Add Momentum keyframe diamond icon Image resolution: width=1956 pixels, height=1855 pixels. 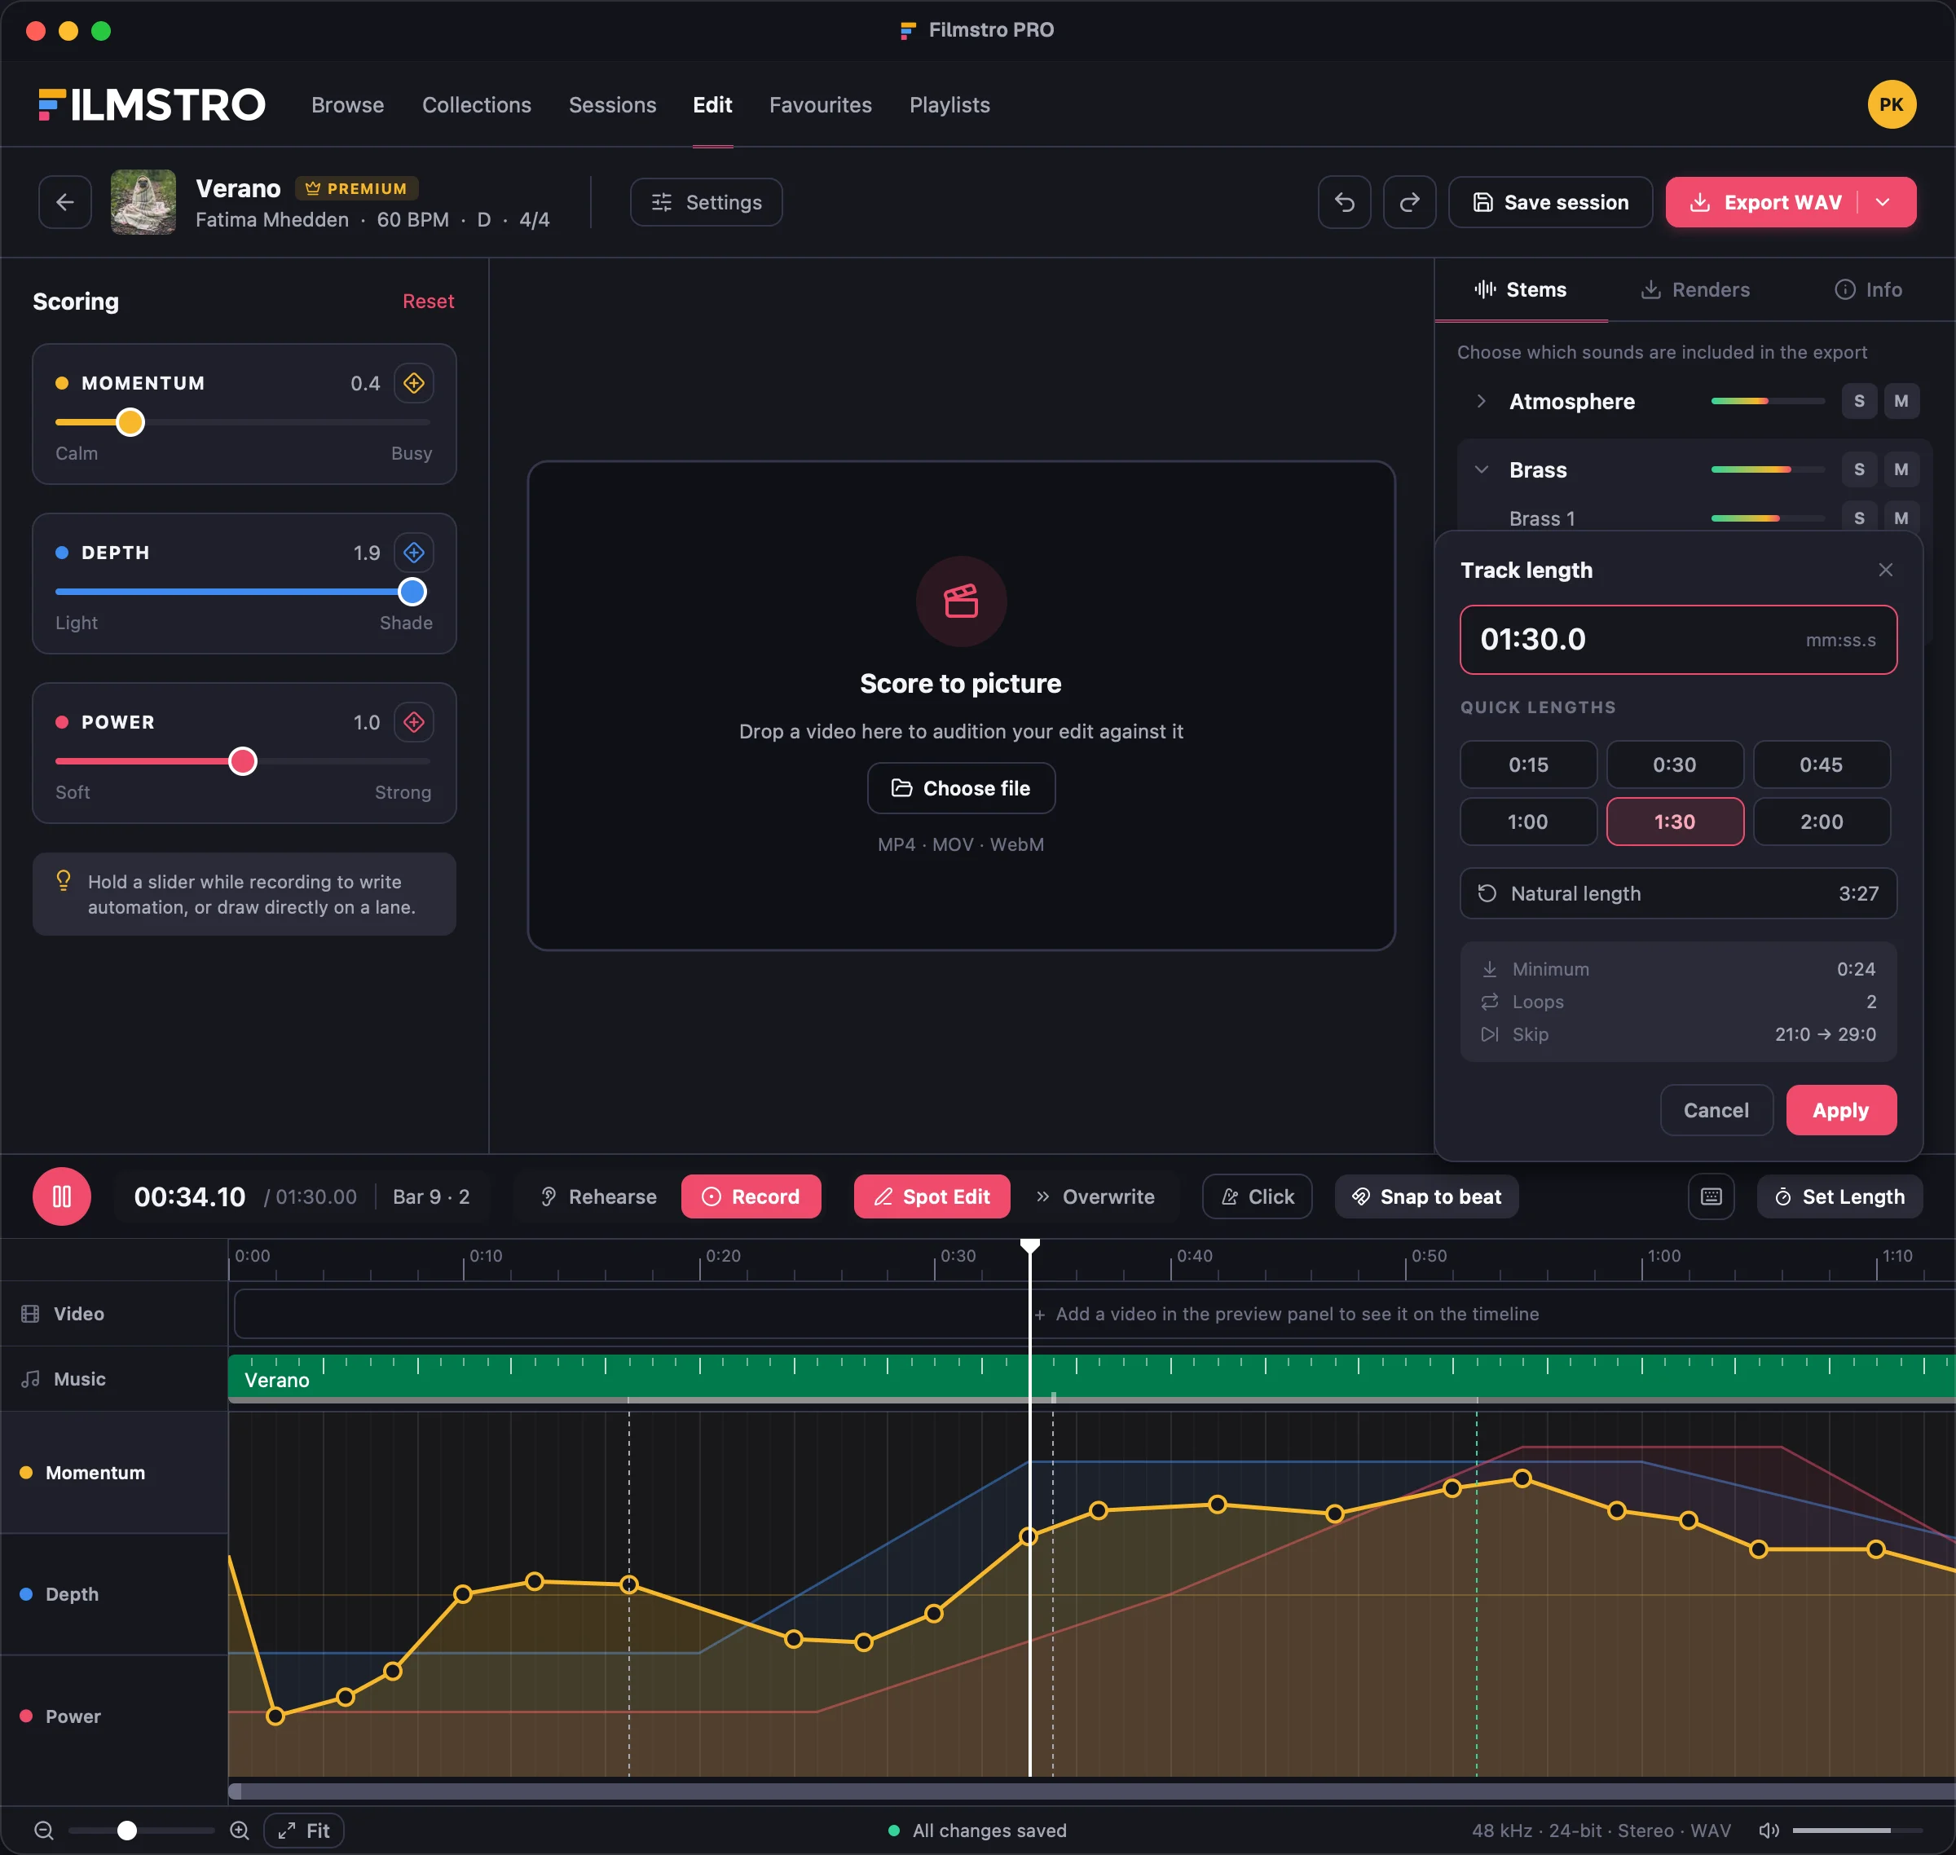coord(414,383)
